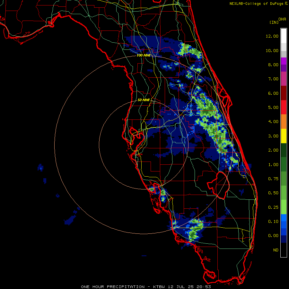
Task: Click the 0.00 scale value
Action: [273, 236]
